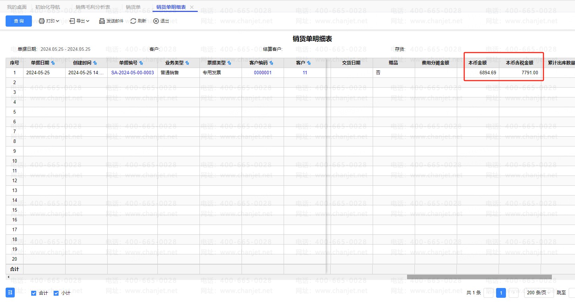Click the blue column settings icon at bottom left
This screenshot has width=575, height=302.
point(10,293)
